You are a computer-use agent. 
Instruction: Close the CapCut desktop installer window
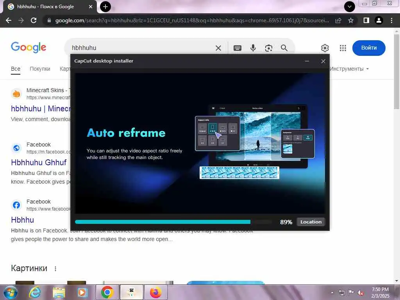pyautogui.click(x=323, y=61)
